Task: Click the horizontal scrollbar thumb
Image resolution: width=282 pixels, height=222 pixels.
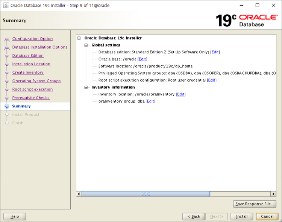Action: 146,194
